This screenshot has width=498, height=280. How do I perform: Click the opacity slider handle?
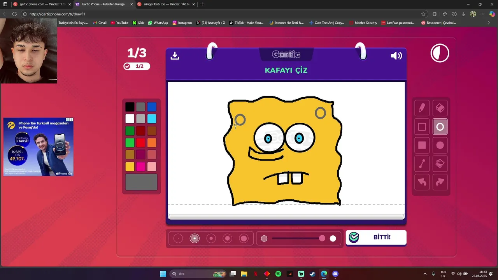click(x=322, y=238)
